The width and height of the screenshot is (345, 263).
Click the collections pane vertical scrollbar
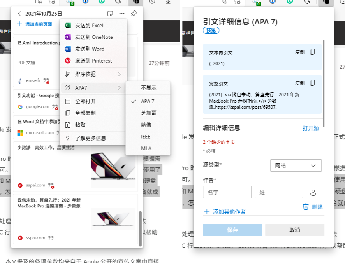tap(140, 228)
